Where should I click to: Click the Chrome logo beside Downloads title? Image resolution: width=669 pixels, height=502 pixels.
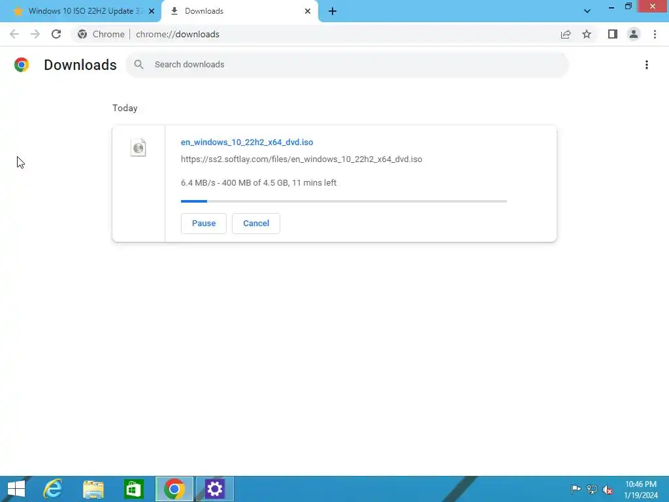[22, 65]
